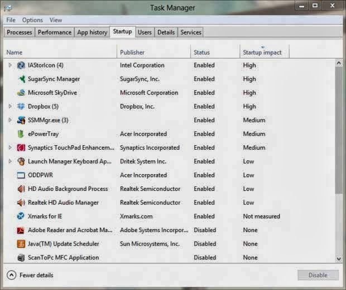Viewport: 346px width, 290px height.
Task: Select the Realtek HD Audio Manager name
Action: click(x=63, y=203)
